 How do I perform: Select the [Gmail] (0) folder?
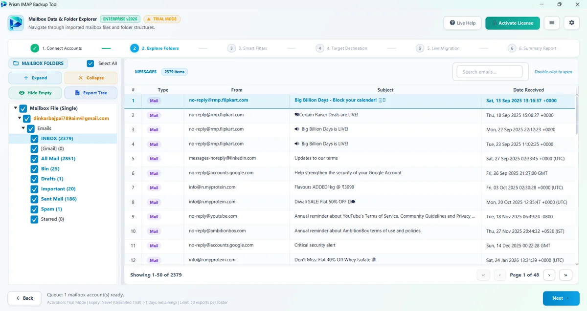(x=52, y=148)
